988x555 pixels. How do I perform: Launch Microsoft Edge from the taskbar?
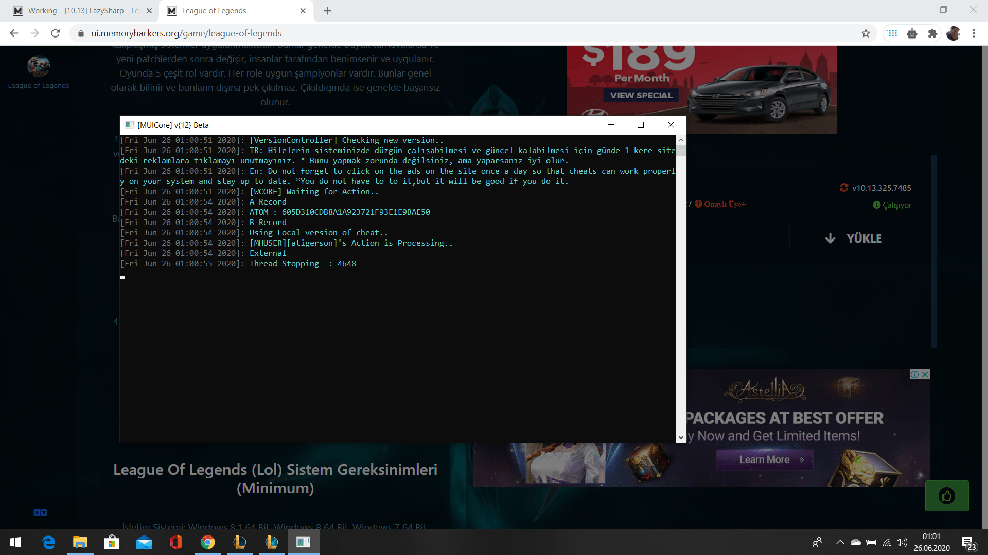(x=48, y=542)
